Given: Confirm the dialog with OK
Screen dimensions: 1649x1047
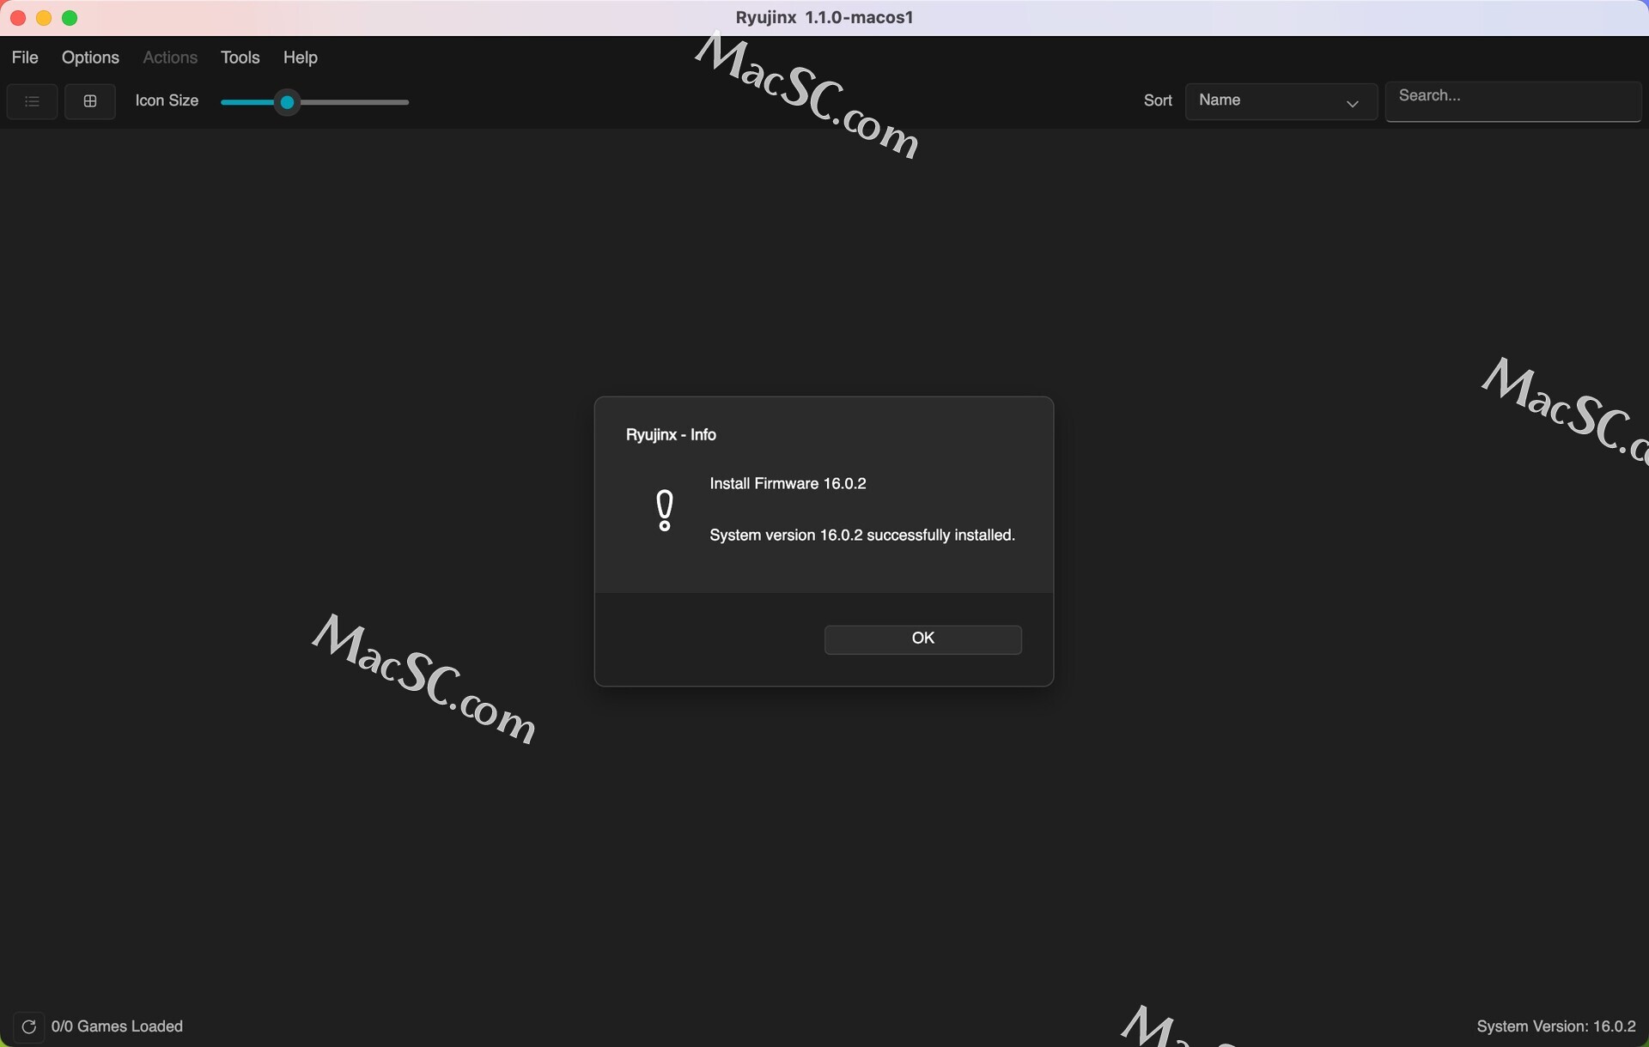Looking at the screenshot, I should [923, 639].
